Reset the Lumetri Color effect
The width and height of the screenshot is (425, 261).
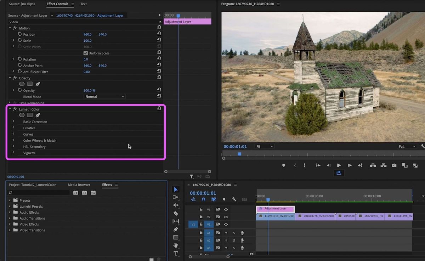(159, 109)
